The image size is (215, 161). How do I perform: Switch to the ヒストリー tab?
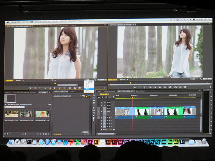(x=7, y=93)
